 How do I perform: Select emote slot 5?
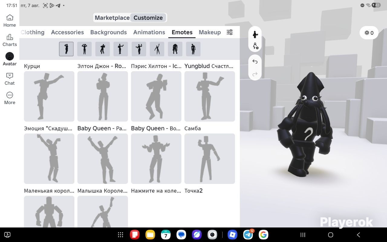139,49
